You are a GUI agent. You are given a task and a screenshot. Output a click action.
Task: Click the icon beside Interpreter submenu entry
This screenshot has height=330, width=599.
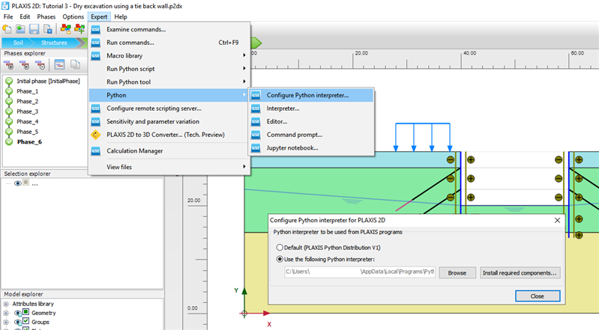[x=256, y=109]
